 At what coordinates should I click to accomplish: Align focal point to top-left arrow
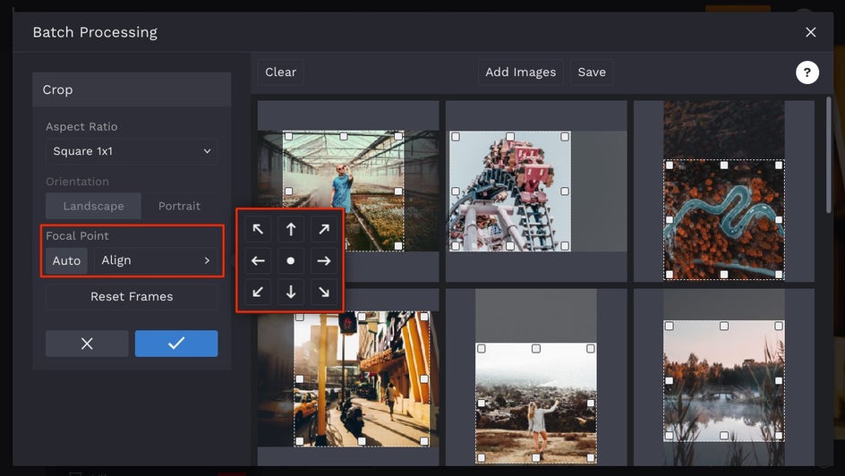258,229
